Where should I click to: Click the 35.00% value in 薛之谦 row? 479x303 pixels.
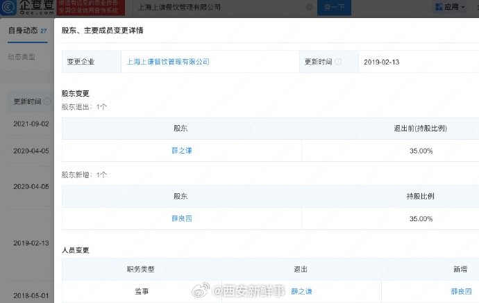point(421,151)
